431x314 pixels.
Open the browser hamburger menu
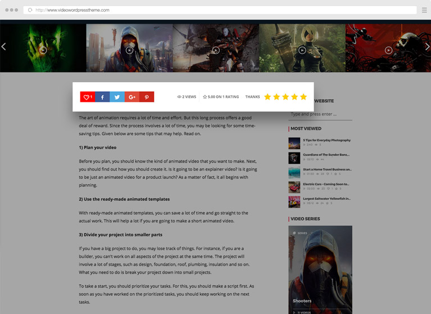pos(424,10)
